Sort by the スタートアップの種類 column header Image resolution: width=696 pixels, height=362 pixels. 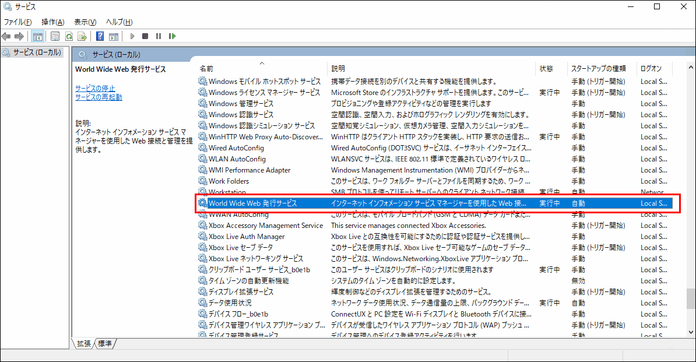[x=602, y=68]
